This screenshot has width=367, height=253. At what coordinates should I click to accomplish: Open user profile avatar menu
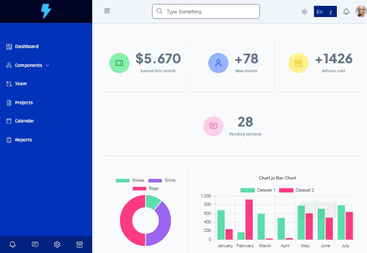pos(361,12)
